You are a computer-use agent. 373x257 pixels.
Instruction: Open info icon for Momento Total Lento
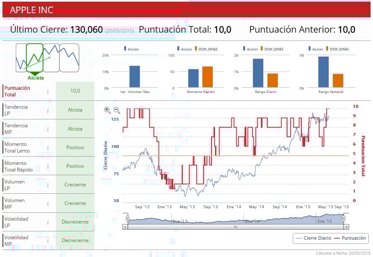point(48,148)
